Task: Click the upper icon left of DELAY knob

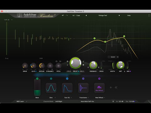Action: click(68, 61)
